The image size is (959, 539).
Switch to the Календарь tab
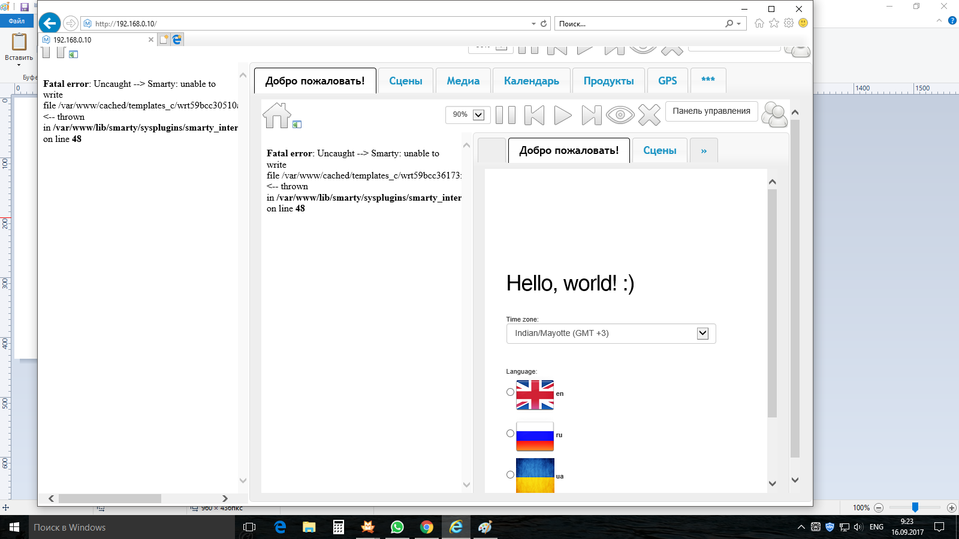pos(531,81)
